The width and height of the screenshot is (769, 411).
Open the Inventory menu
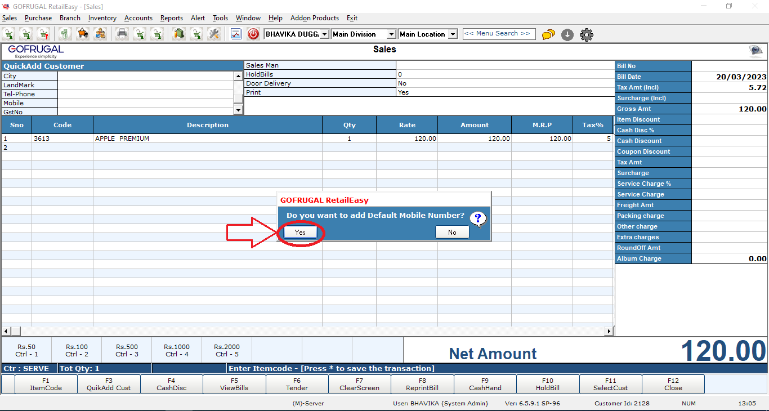pos(102,18)
